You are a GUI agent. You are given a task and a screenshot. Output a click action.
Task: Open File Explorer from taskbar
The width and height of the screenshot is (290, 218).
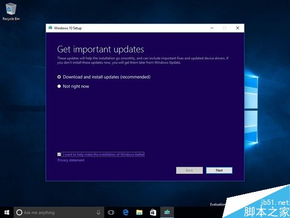click(139, 213)
